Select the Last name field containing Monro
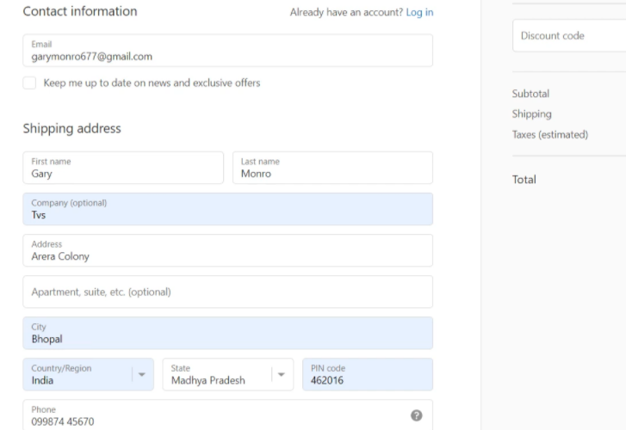The height and width of the screenshot is (430, 626). click(332, 167)
